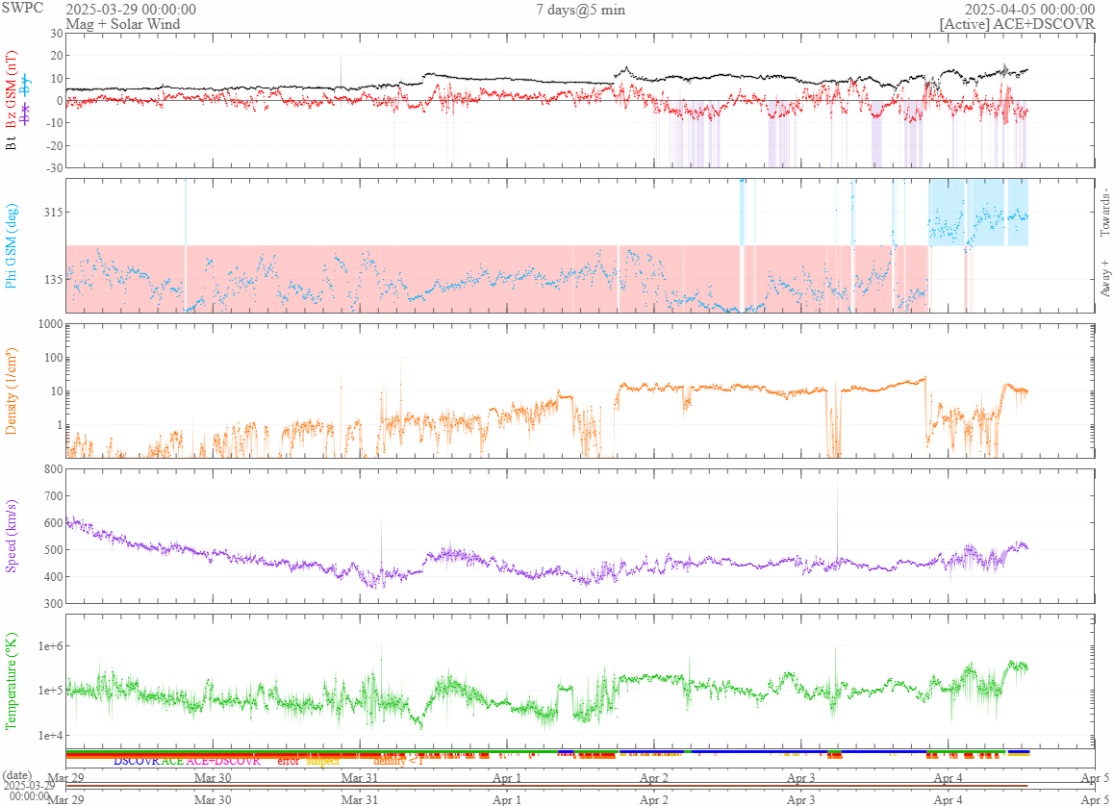Click the 1e+4 tick on Temperature axis
This screenshot has height=806, width=1114.
point(49,735)
